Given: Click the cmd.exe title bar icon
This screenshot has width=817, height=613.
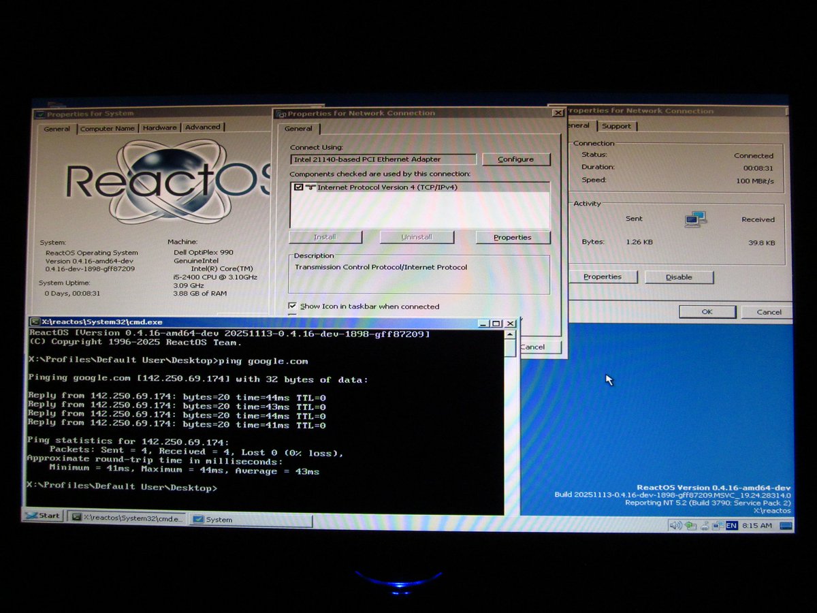Looking at the screenshot, I should pyautogui.click(x=35, y=322).
